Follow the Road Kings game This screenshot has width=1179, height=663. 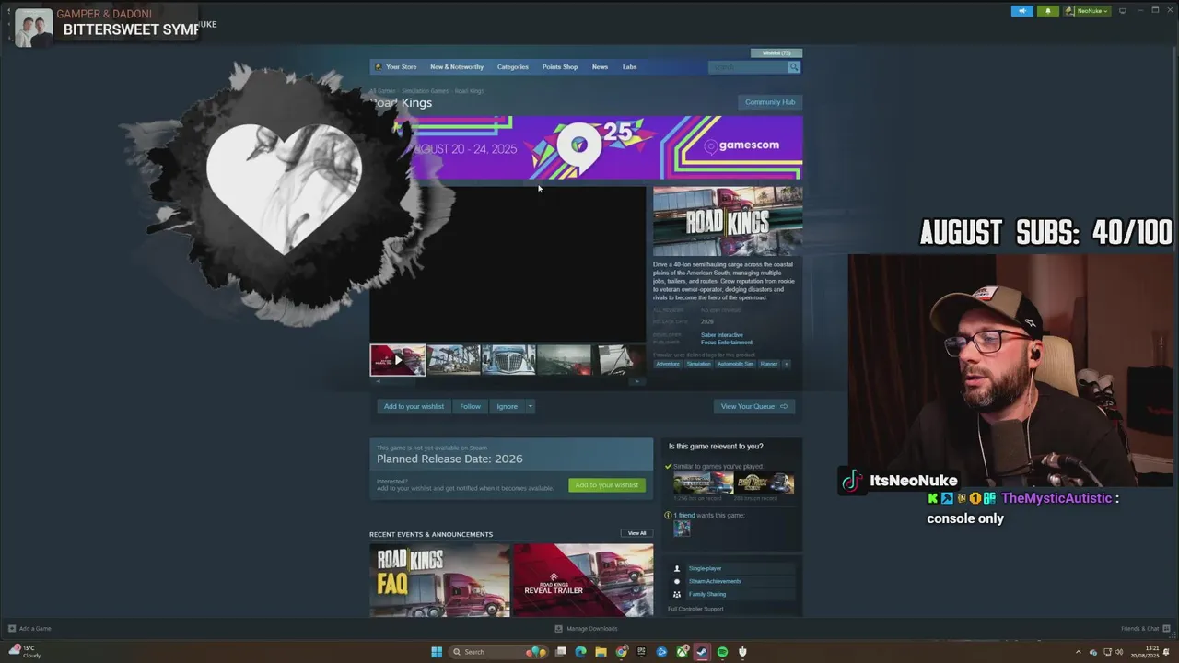click(x=471, y=406)
